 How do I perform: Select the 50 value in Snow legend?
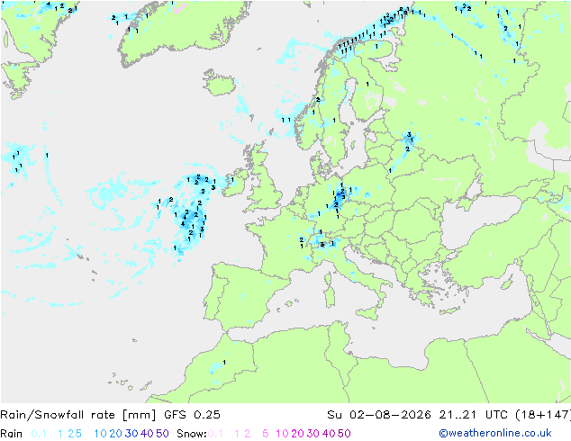click(x=344, y=434)
